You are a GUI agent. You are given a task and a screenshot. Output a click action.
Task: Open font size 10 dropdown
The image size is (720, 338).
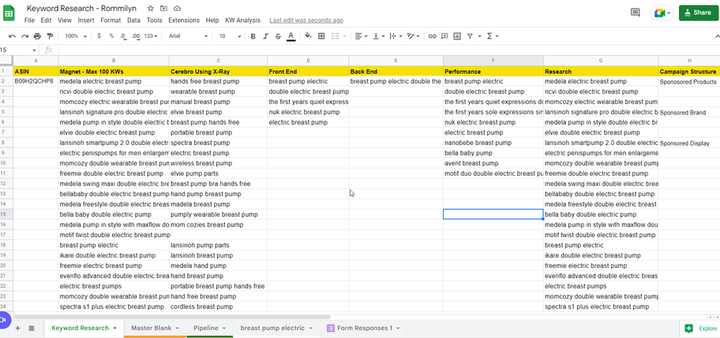230,36
